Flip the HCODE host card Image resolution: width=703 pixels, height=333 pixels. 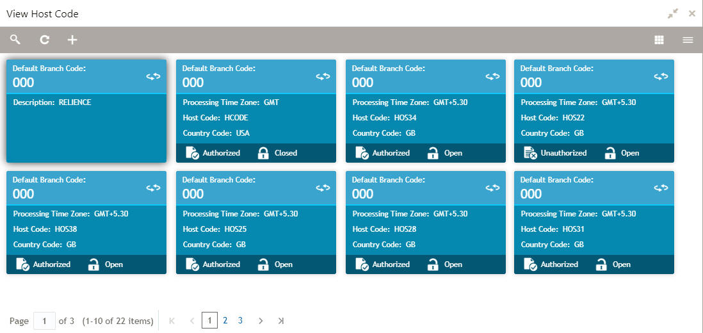pos(323,77)
